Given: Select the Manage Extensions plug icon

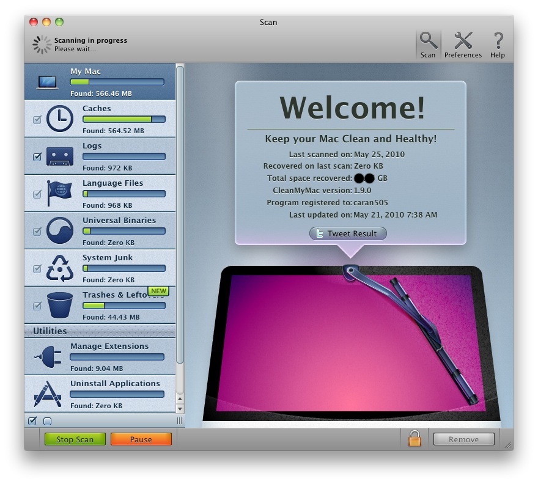Looking at the screenshot, I should 48,357.
